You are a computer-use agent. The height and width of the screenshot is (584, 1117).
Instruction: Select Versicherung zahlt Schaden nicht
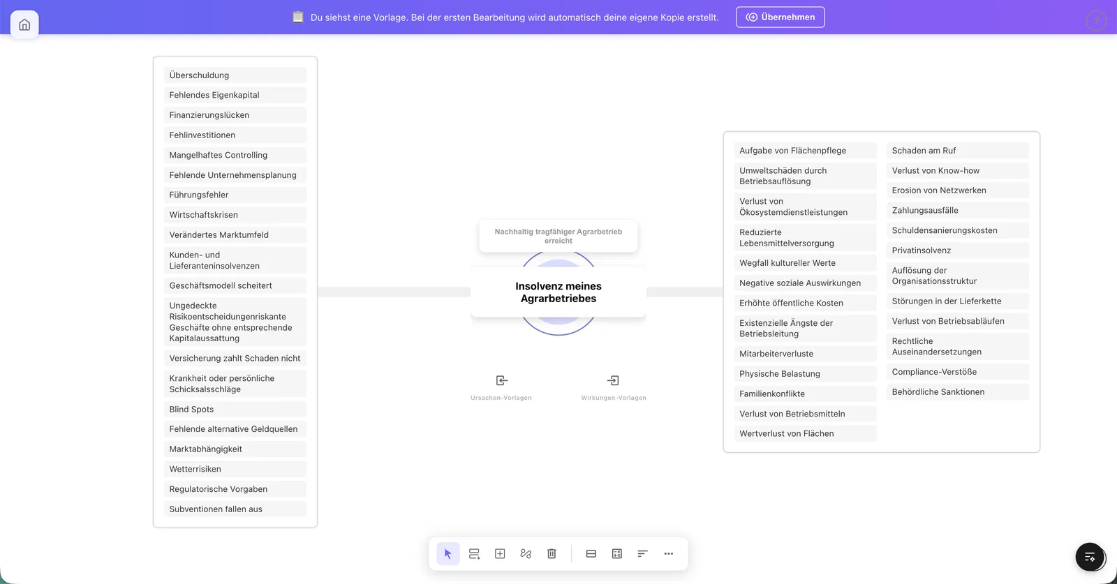pyautogui.click(x=235, y=358)
